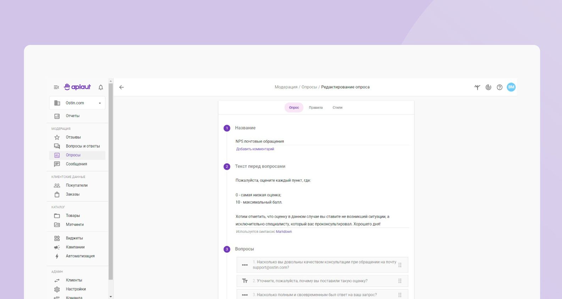Go to Автоматизация section
Screen dimensions: 562x299
click(80, 256)
